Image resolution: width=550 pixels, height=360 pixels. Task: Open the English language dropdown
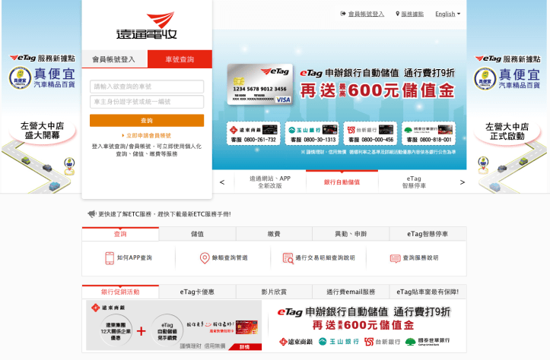click(447, 14)
